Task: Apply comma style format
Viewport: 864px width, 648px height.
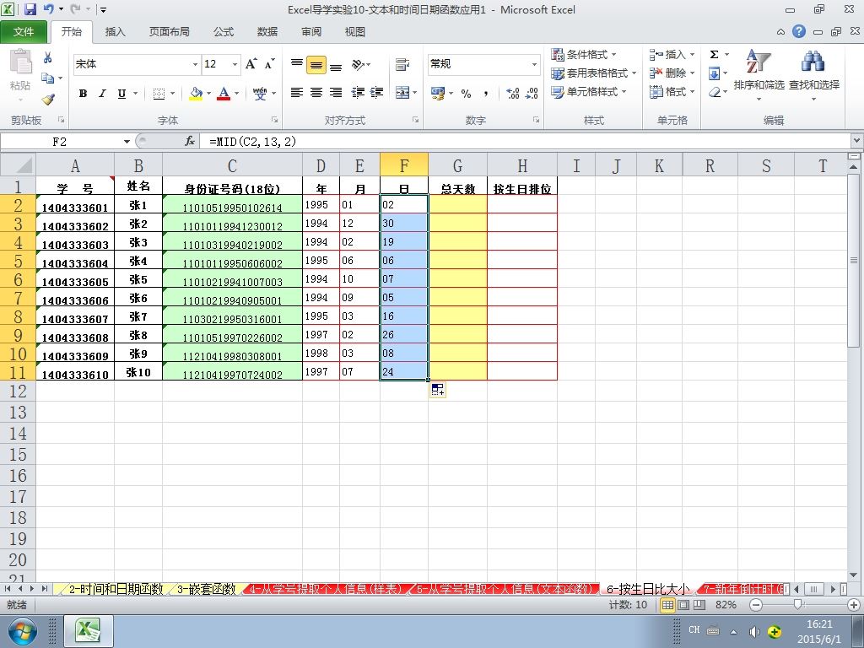Action: point(485,94)
